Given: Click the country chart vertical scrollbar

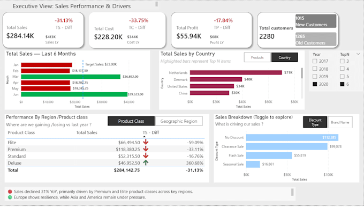Looking at the screenshot, I should tap(302, 73).
